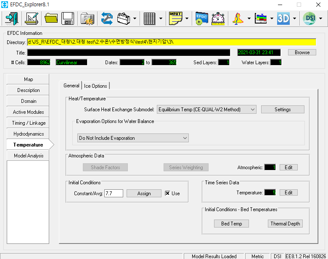This screenshot has height=259, width=328.
Task: Click Edit next to Atmospheric
Action: tap(288, 167)
